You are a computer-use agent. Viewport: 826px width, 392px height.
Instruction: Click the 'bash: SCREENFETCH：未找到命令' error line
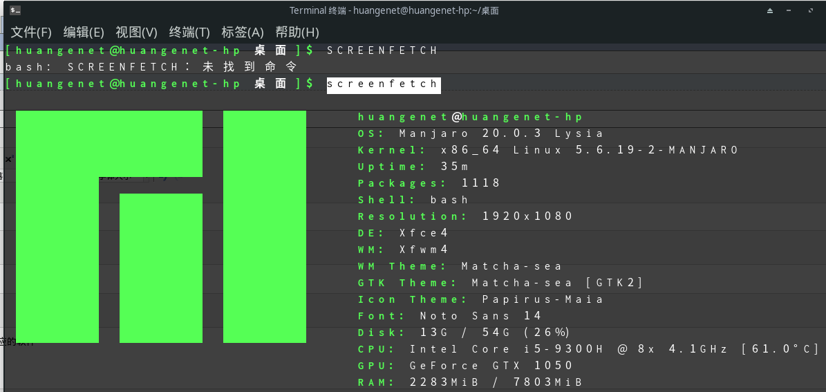pos(151,67)
